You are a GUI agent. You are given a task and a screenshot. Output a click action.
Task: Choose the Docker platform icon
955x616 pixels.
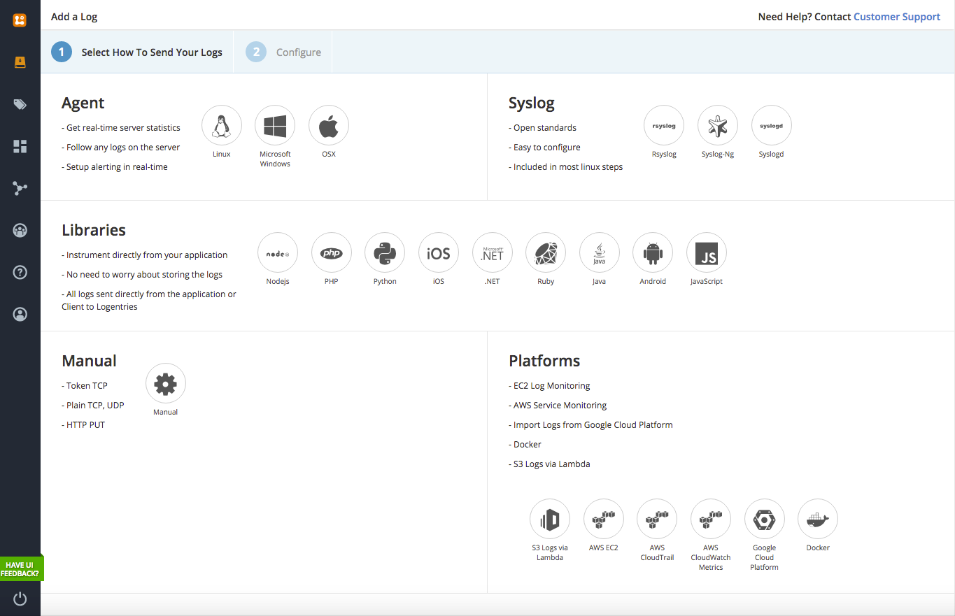[x=818, y=520]
